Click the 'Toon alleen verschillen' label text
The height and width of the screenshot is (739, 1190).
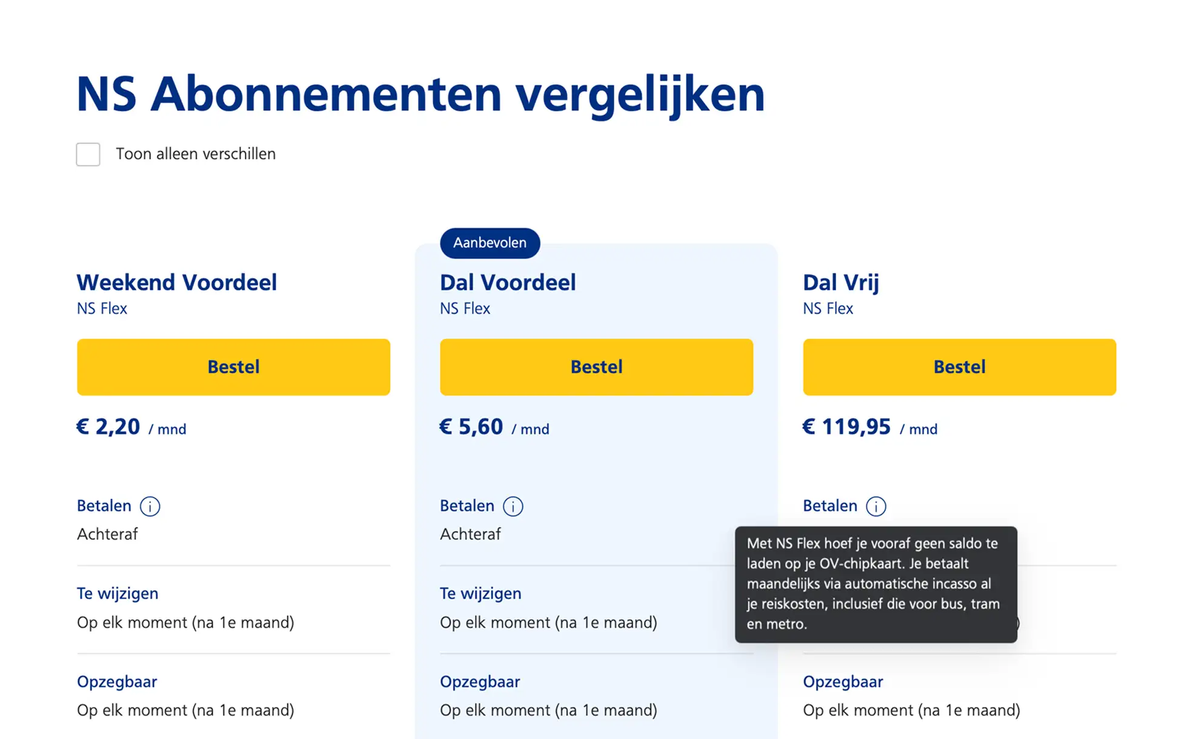[195, 154]
